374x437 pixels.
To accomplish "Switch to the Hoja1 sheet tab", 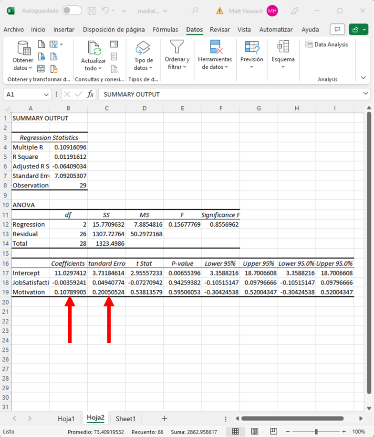I will click(x=66, y=418).
